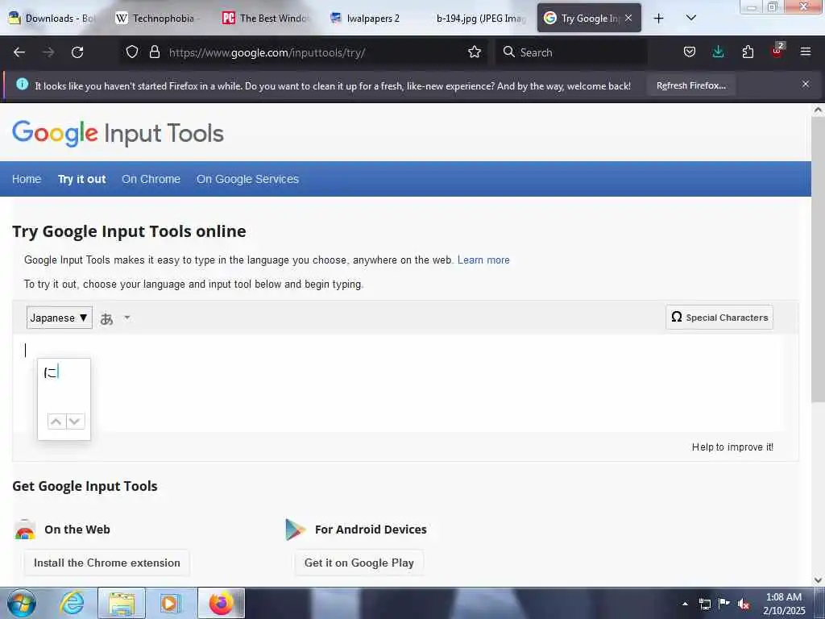Click the scrollbar up arrow
The width and height of the screenshot is (825, 619).
(x=818, y=110)
